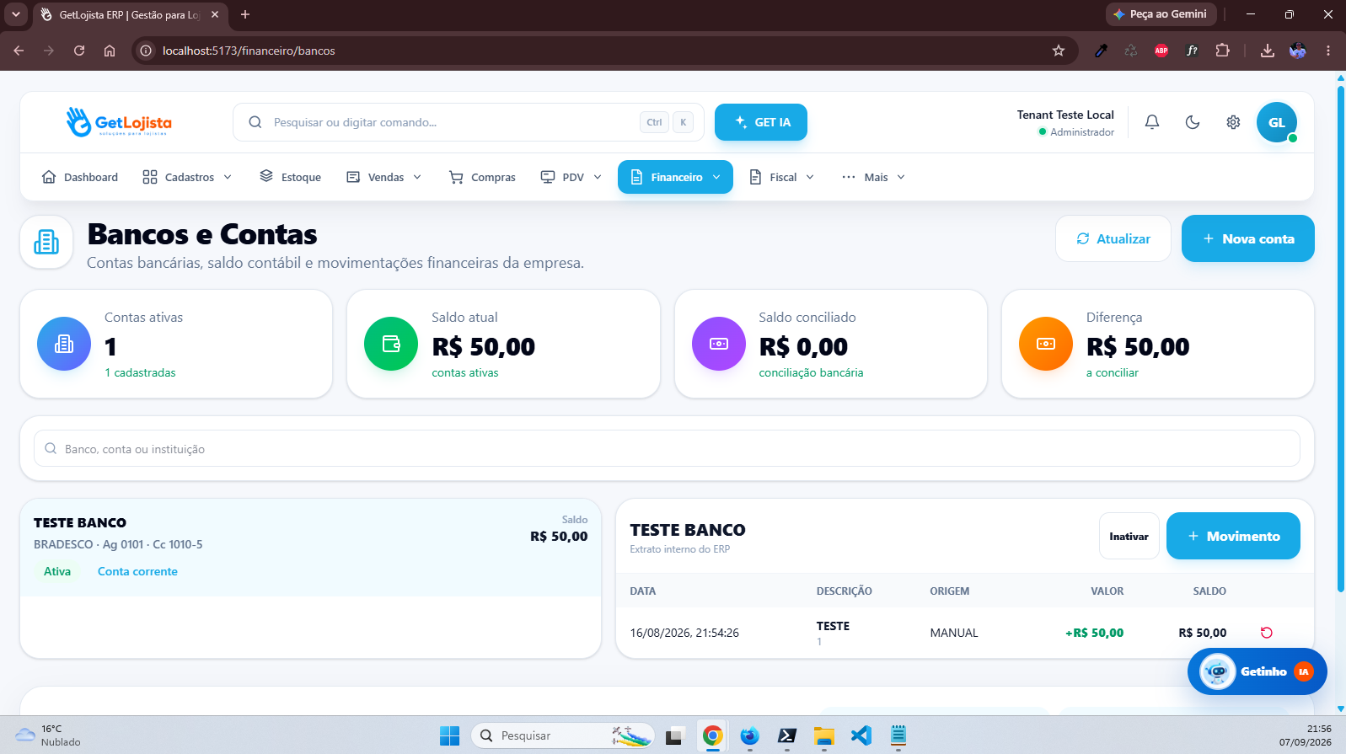Expand the PDV dropdown menu
Image resolution: width=1346 pixels, height=754 pixels.
coord(571,177)
